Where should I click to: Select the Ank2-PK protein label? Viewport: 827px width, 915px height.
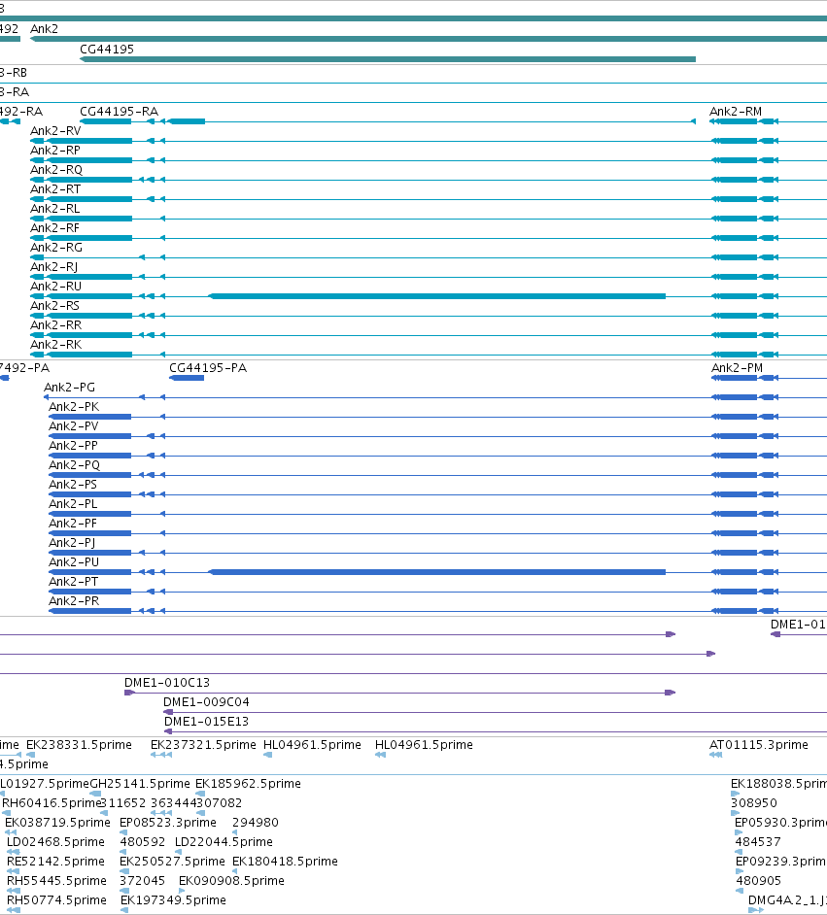[x=74, y=406]
